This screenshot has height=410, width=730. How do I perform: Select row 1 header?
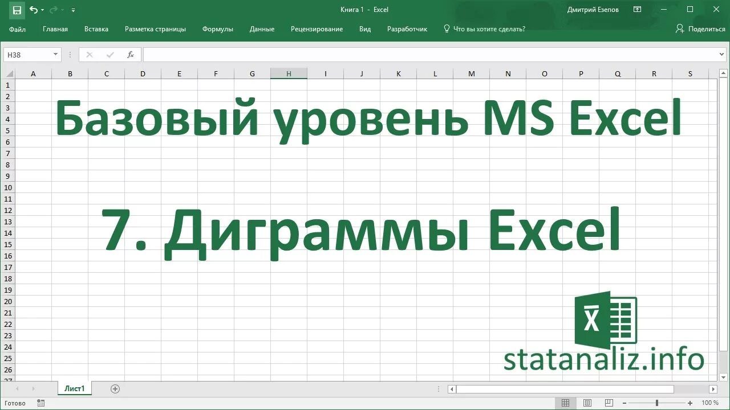[x=8, y=85]
